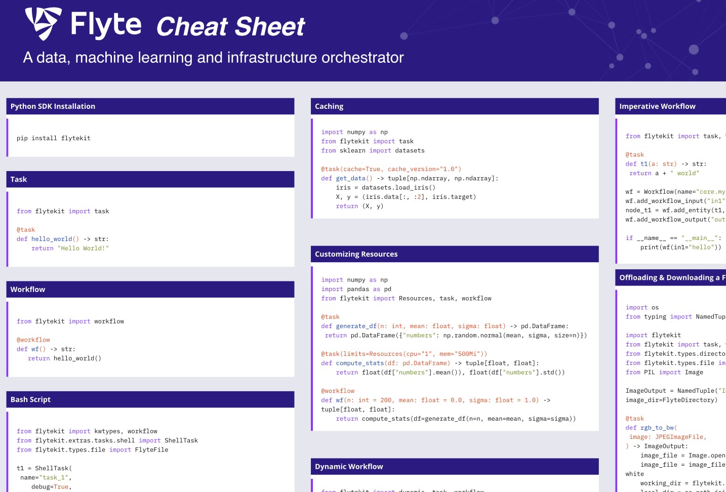Expand the Imperative Workflow section
This screenshot has height=492, width=726.
pyautogui.click(x=658, y=106)
